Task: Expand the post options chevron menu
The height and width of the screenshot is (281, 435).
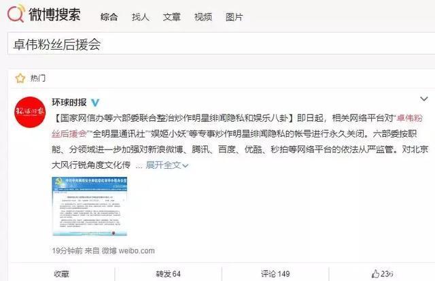Action: [424, 99]
